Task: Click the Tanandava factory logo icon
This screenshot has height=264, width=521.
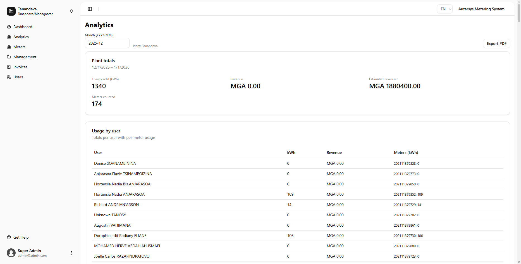Action: (11, 11)
